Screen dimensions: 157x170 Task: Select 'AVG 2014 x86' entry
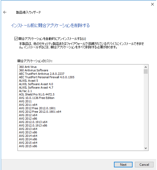tap(28, 139)
